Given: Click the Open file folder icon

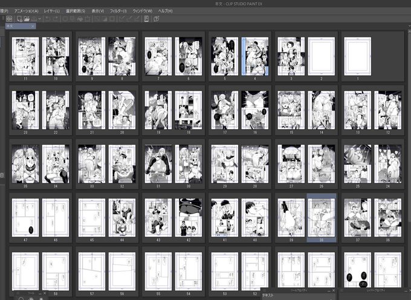Looking at the screenshot, I should 27,19.
